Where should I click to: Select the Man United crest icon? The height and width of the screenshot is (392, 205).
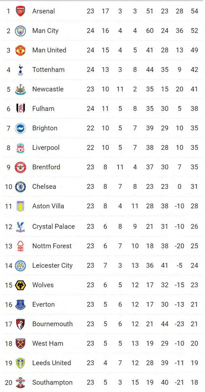point(20,50)
